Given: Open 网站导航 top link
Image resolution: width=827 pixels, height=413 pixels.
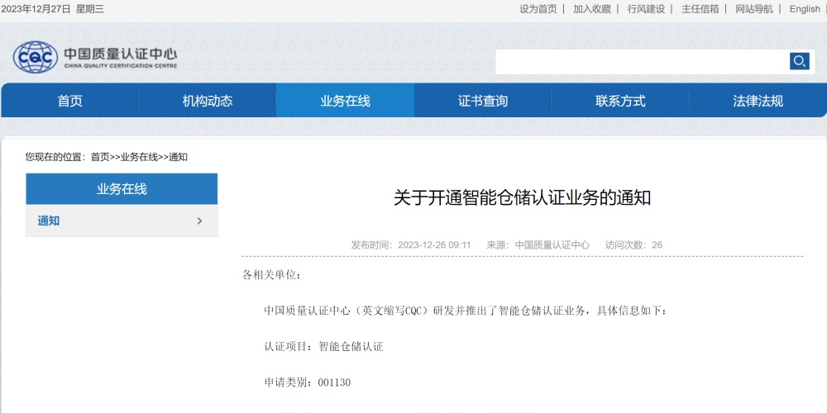Looking at the screenshot, I should pos(754,9).
